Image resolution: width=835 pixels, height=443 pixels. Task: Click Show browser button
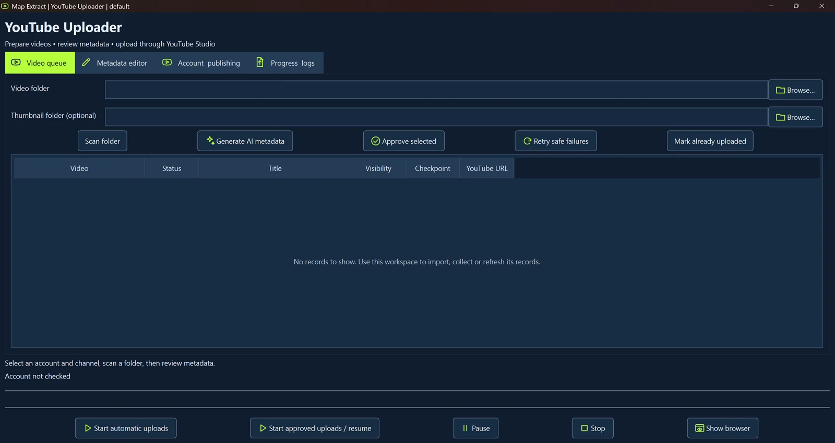[723, 428]
